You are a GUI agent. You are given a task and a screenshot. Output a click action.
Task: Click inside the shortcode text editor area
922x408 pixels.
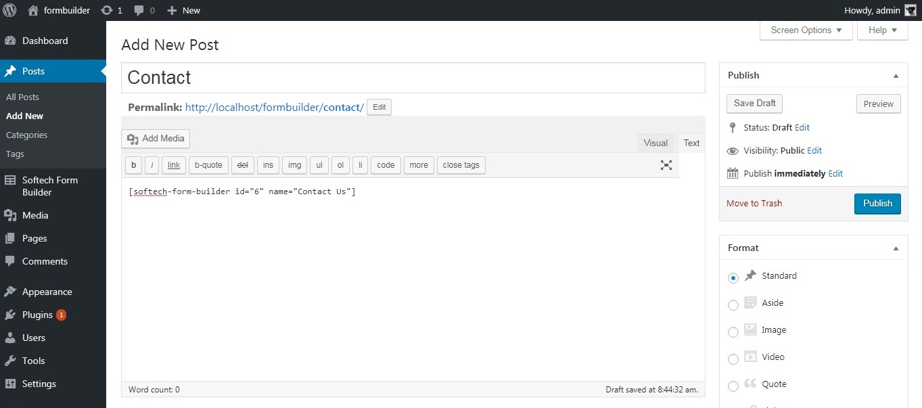point(413,280)
